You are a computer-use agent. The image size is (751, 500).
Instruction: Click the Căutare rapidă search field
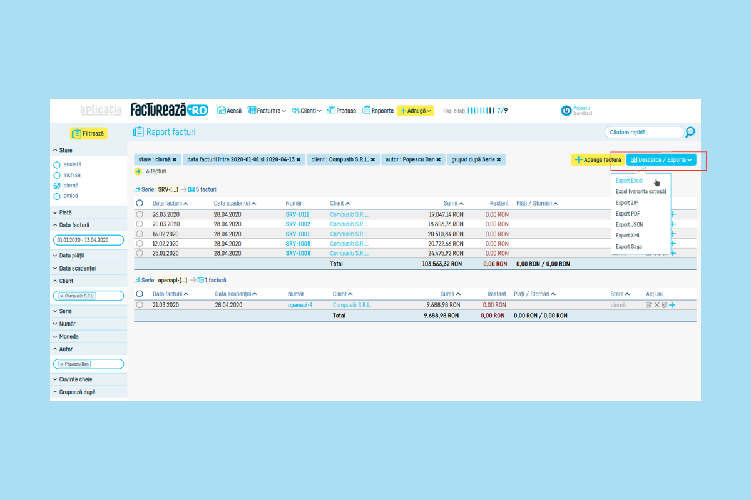coord(643,132)
